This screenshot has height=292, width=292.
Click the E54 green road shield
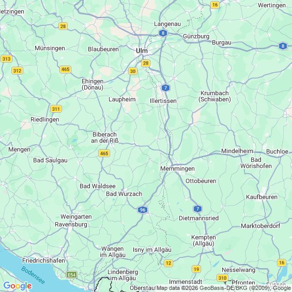coord(72,274)
